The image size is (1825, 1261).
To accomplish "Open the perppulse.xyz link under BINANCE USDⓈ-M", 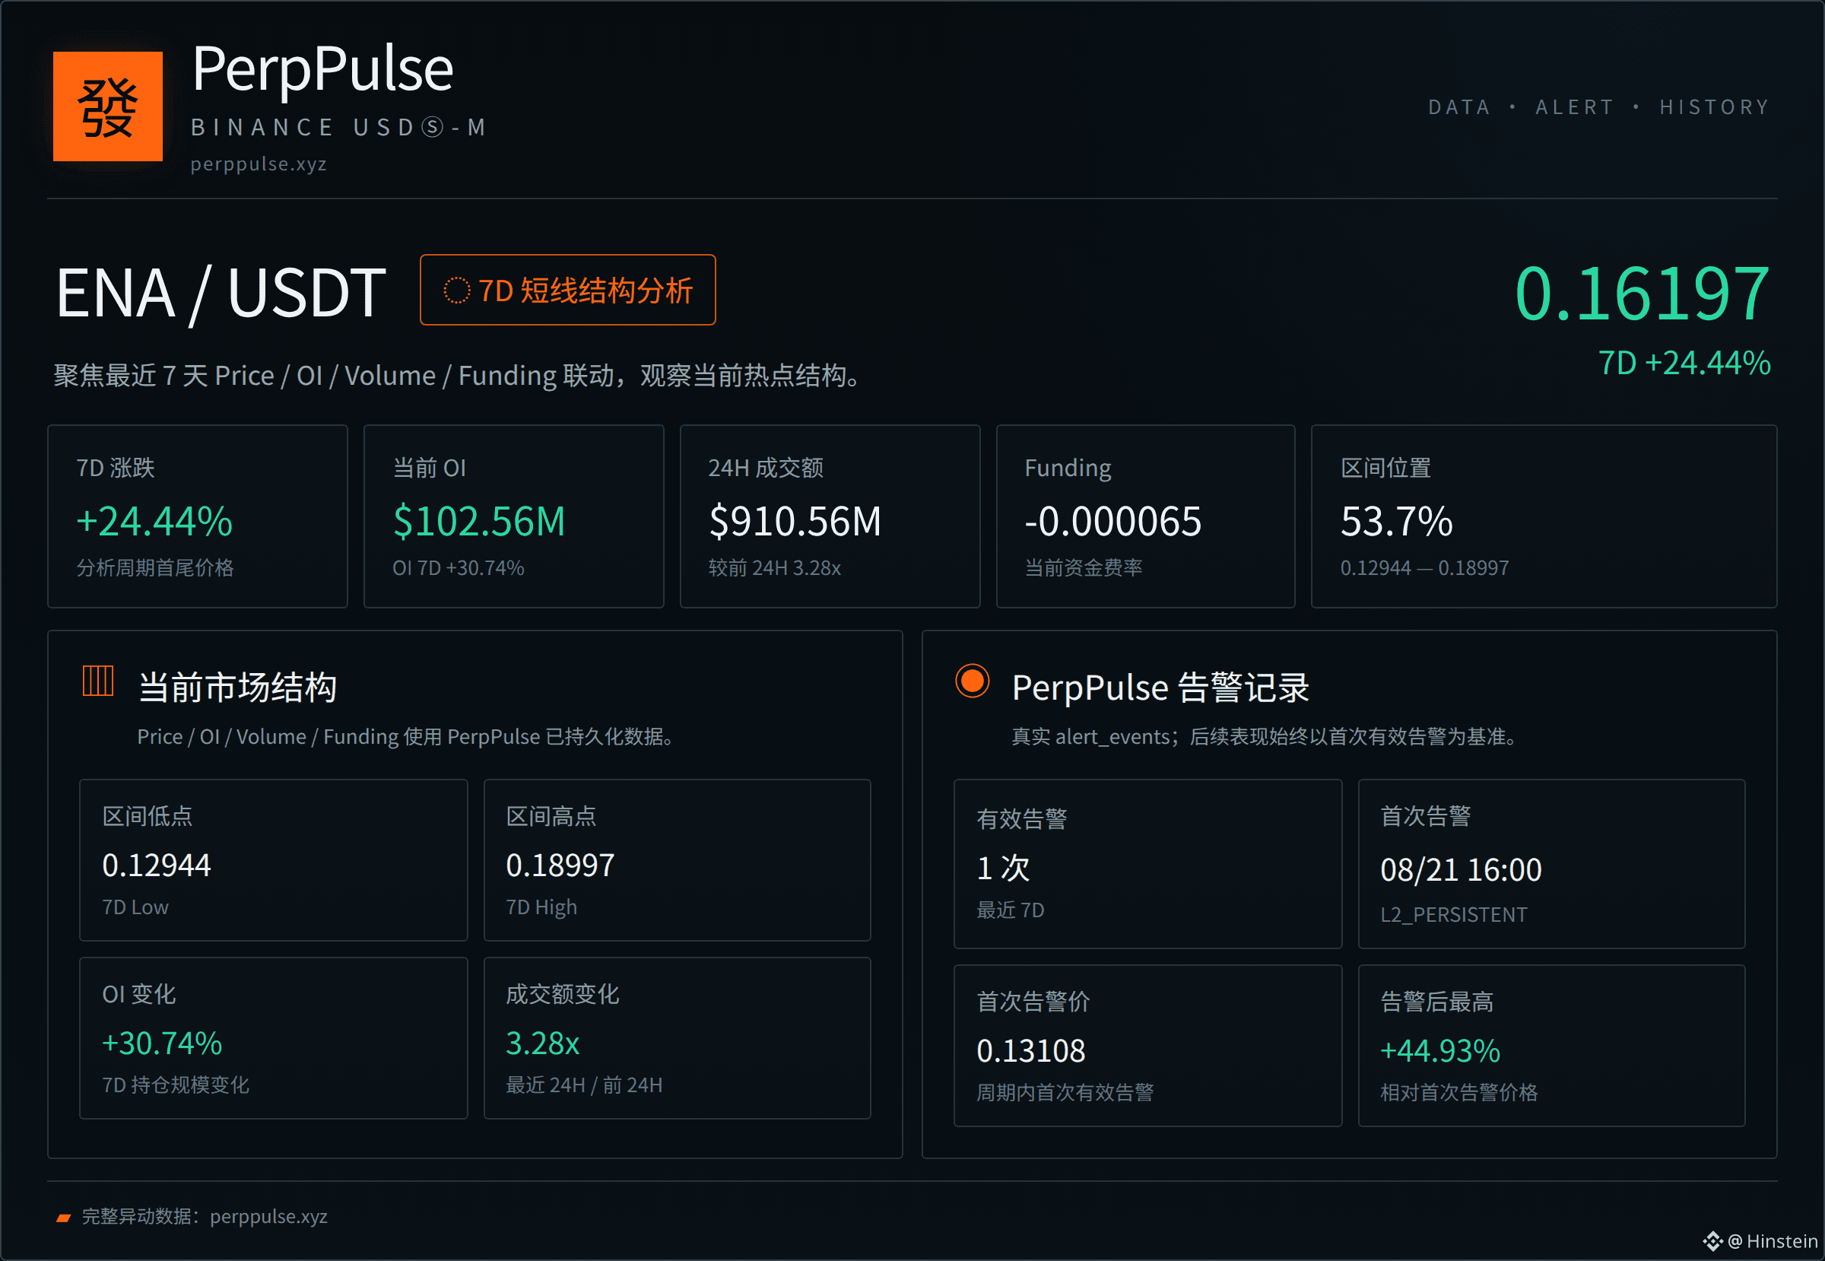I will 259,164.
